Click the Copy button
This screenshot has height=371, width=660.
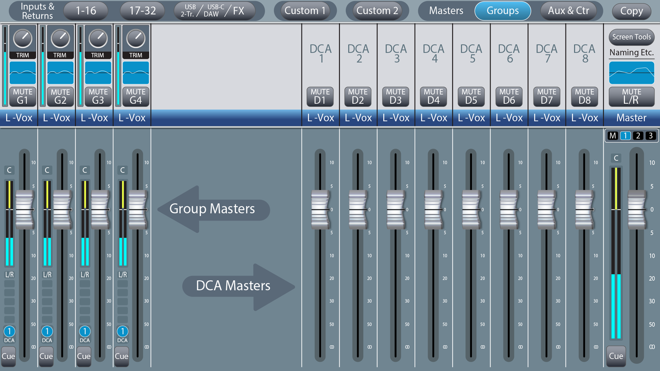click(631, 11)
